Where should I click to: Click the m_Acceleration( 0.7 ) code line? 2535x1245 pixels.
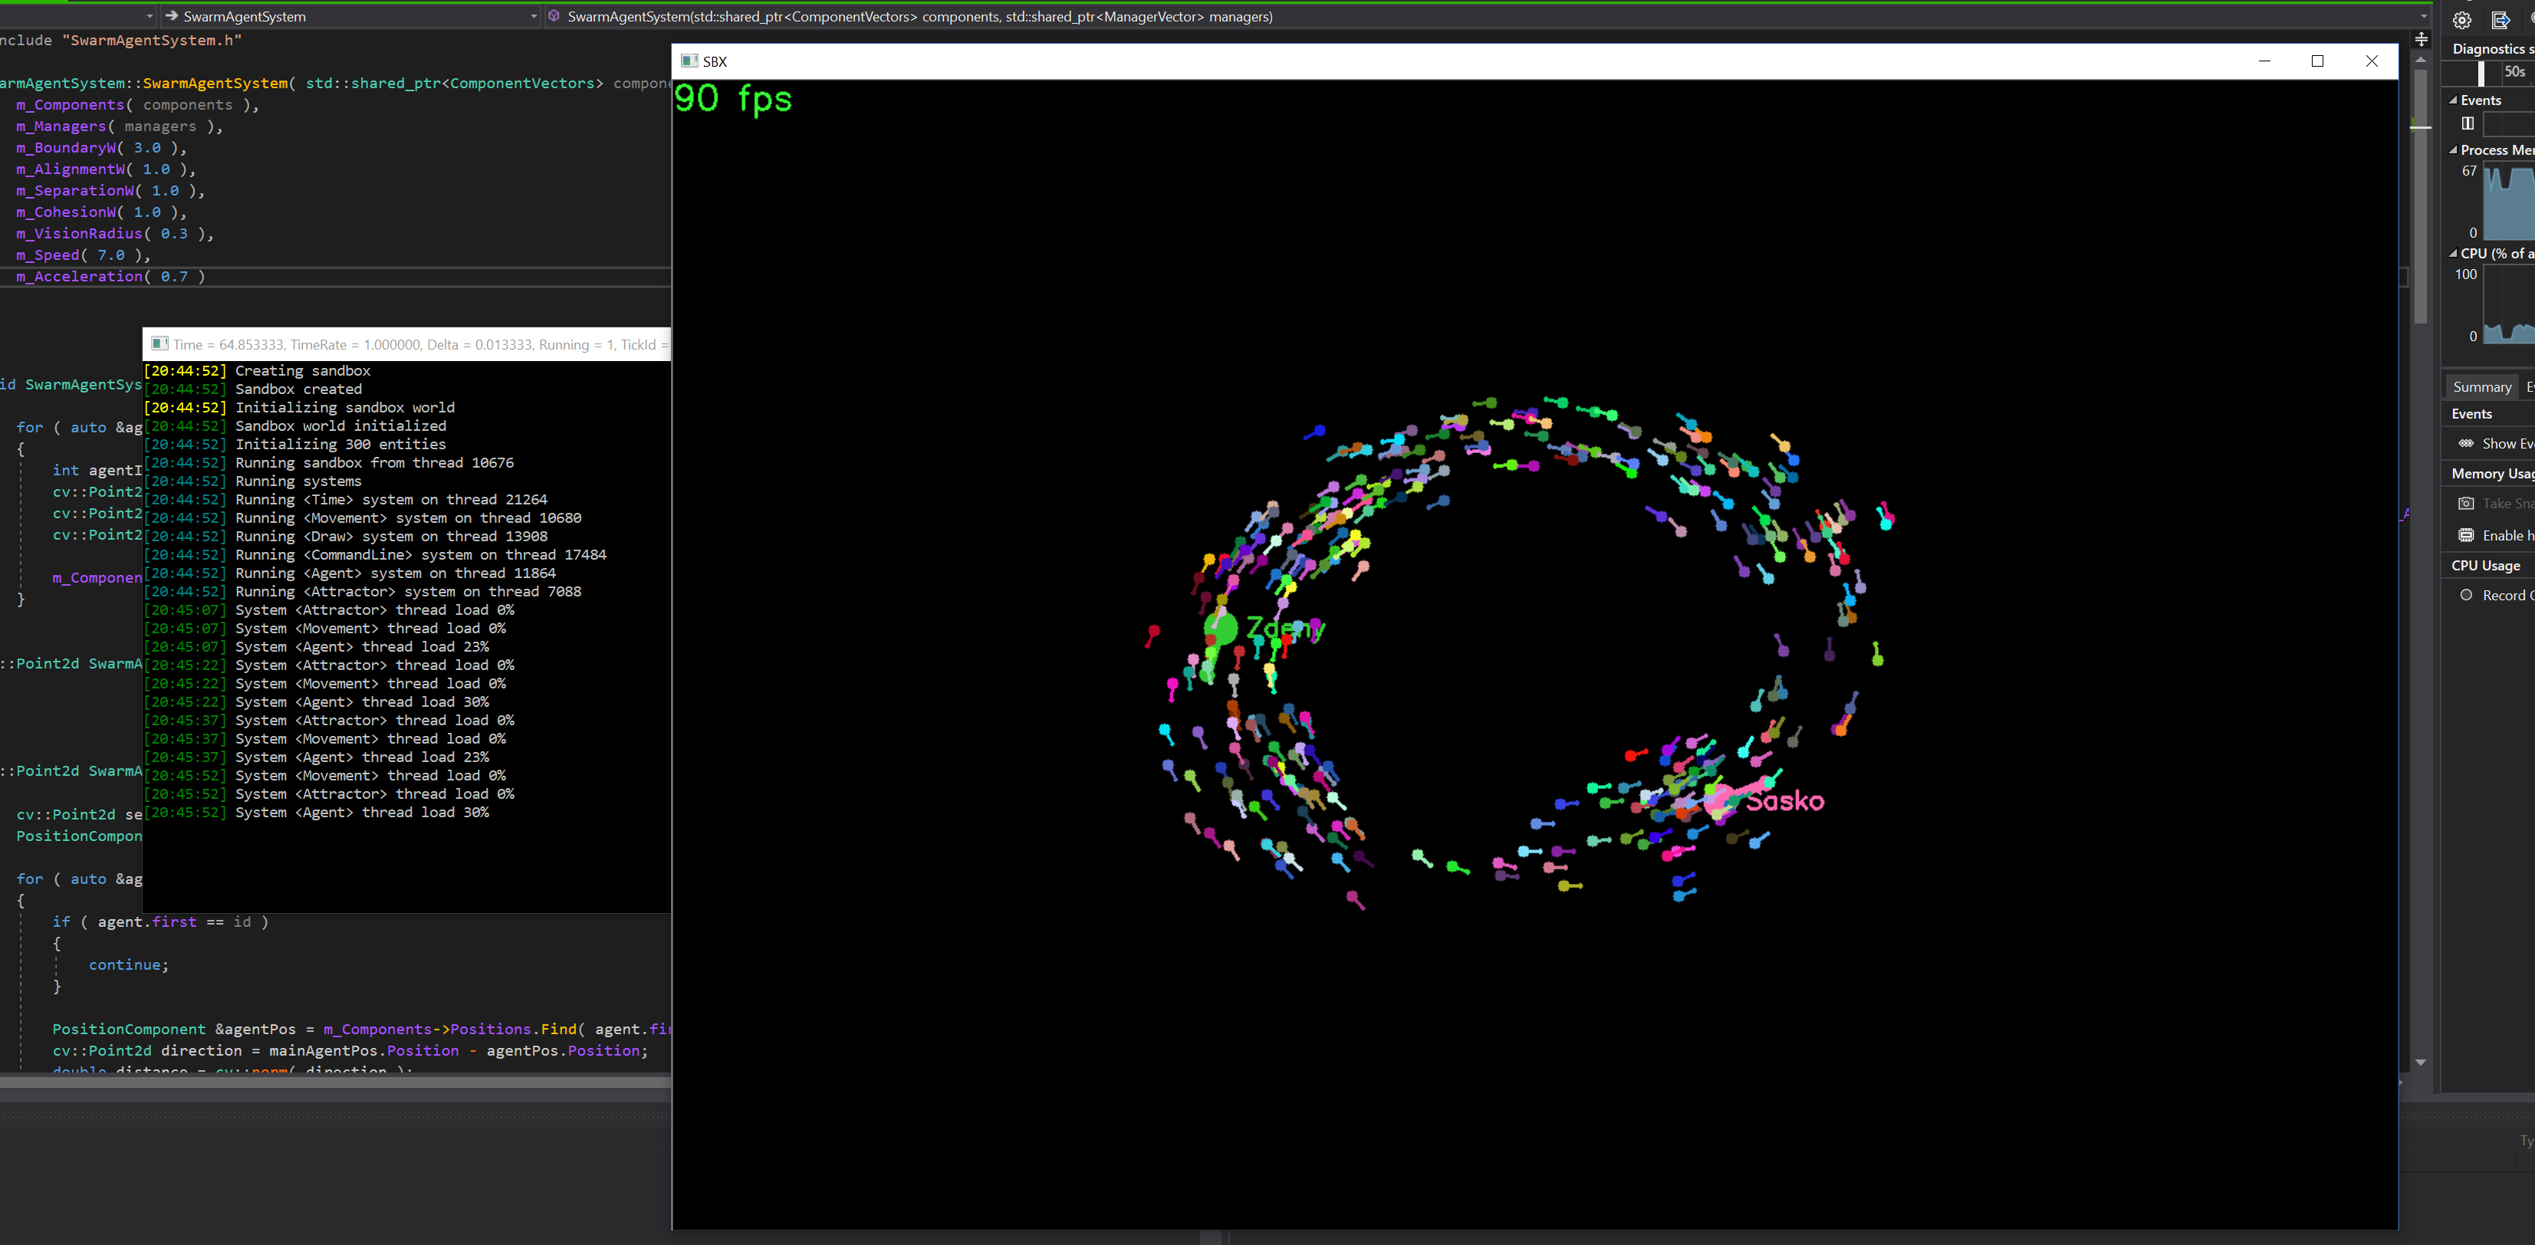[x=110, y=277]
